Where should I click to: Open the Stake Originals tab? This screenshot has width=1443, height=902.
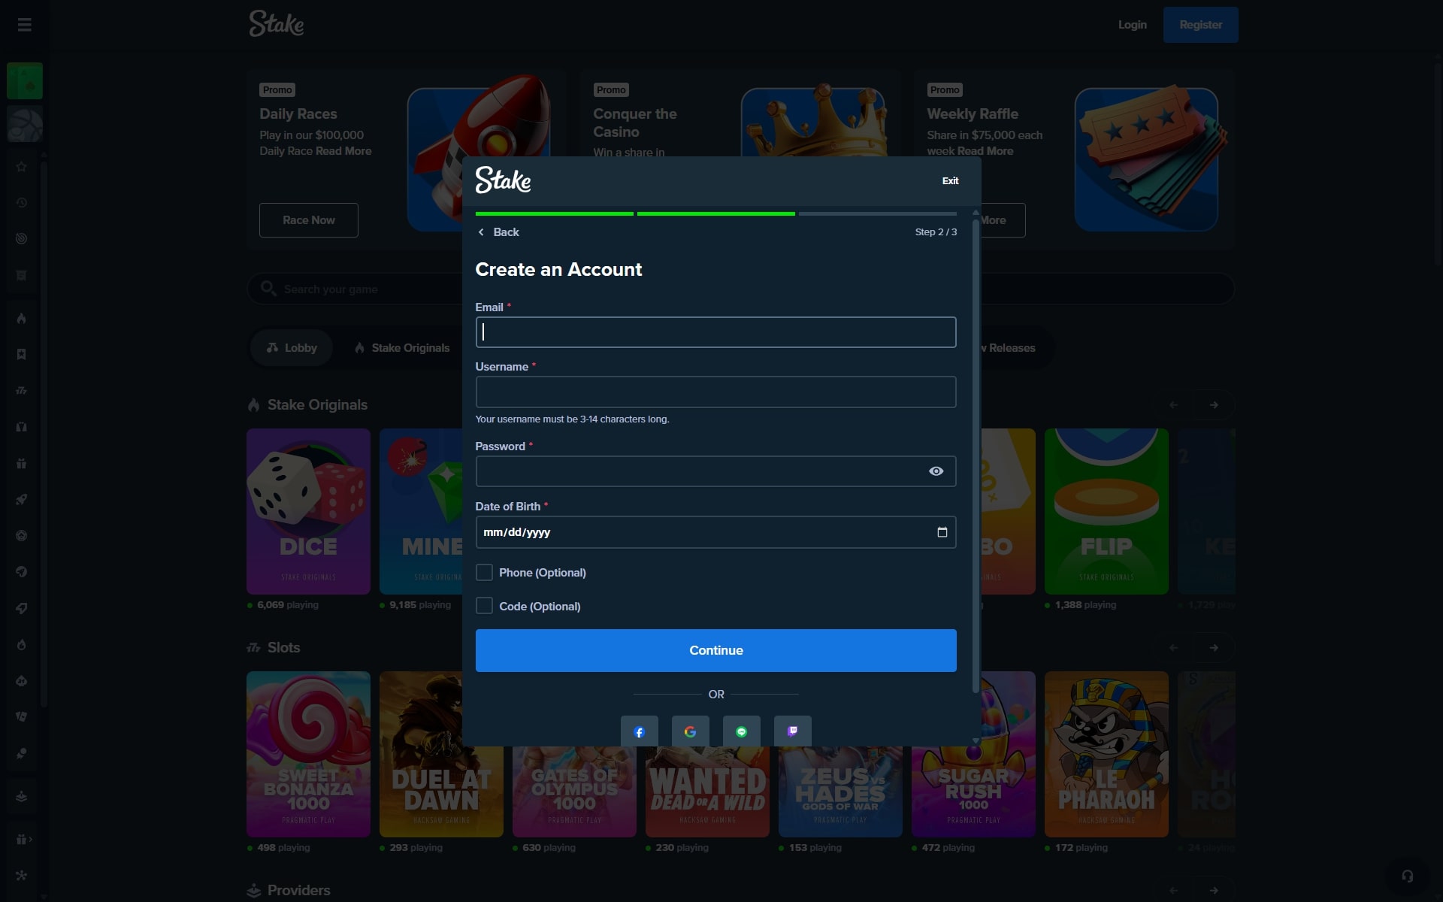point(402,348)
